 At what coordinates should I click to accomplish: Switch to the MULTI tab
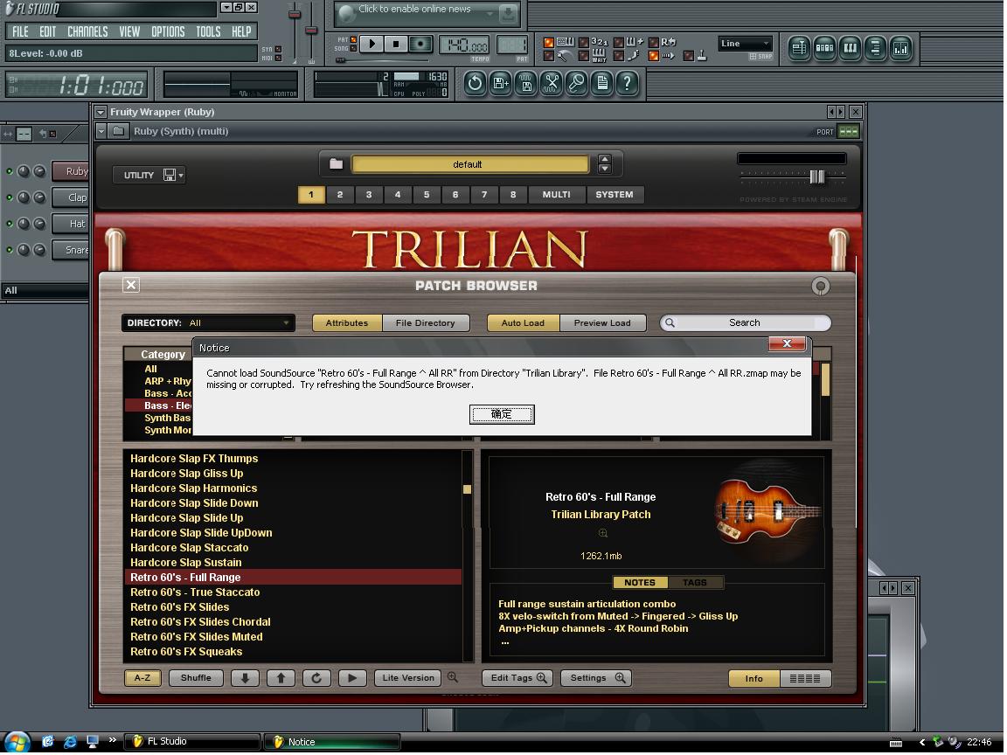(556, 195)
